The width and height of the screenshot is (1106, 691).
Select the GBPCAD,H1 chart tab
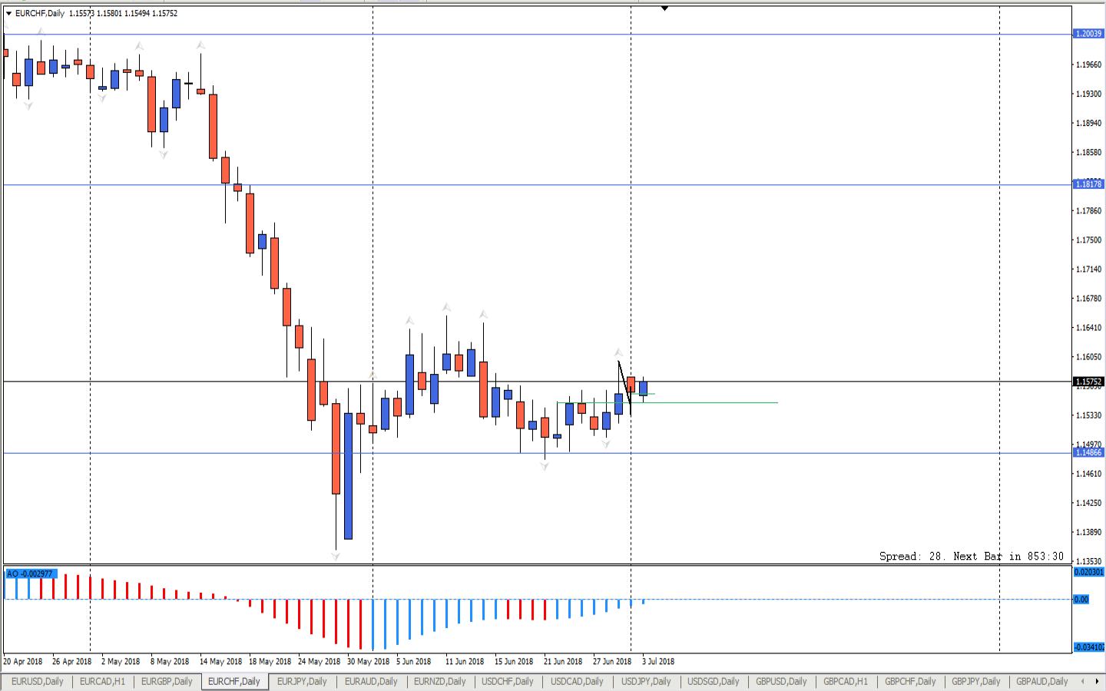point(846,682)
